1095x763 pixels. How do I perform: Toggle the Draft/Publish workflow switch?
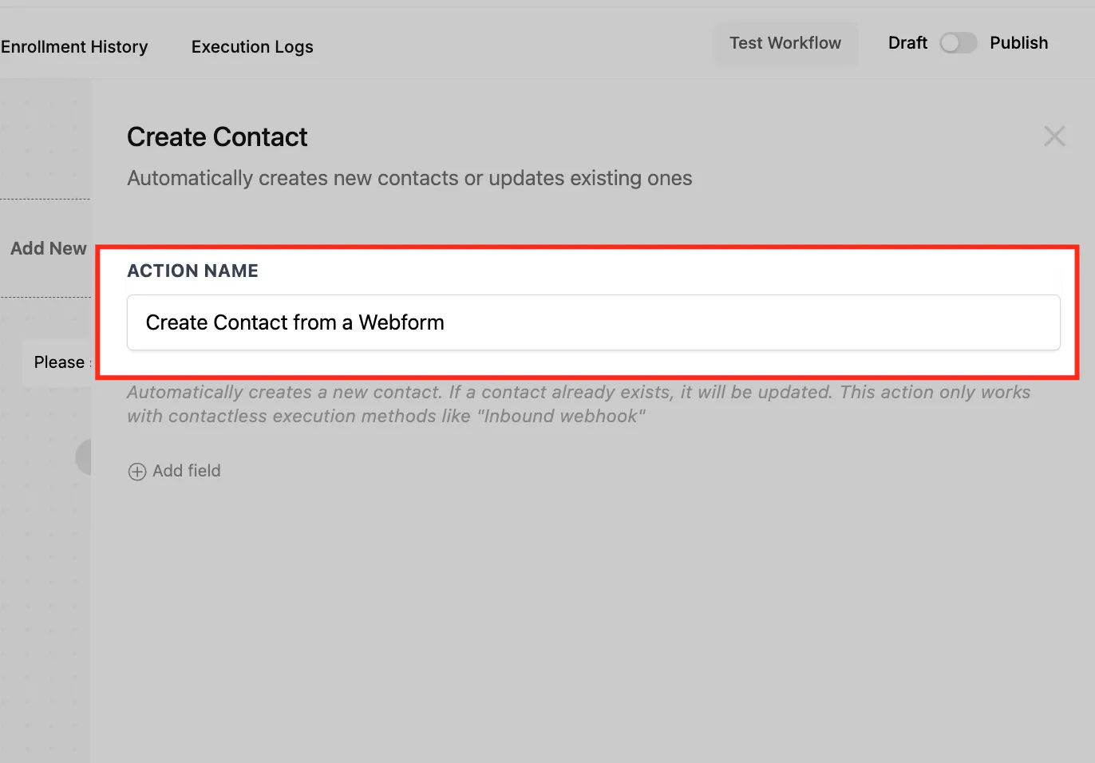tap(958, 43)
